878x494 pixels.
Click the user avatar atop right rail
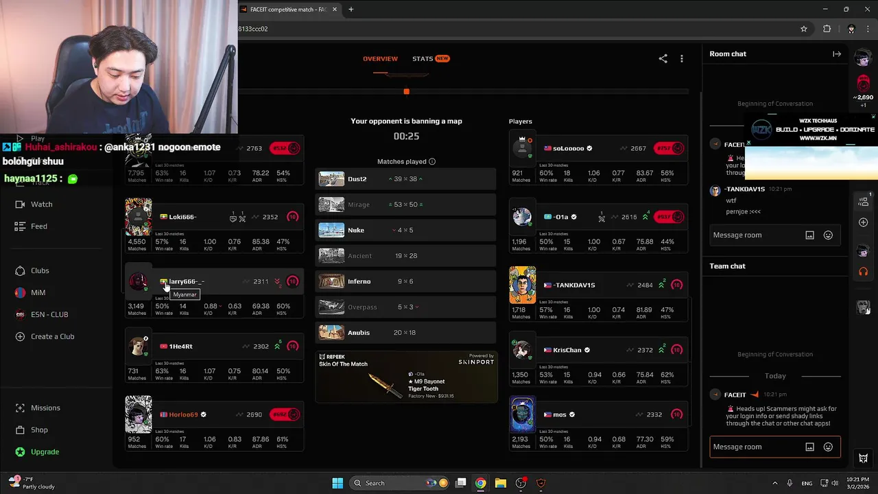point(864,58)
